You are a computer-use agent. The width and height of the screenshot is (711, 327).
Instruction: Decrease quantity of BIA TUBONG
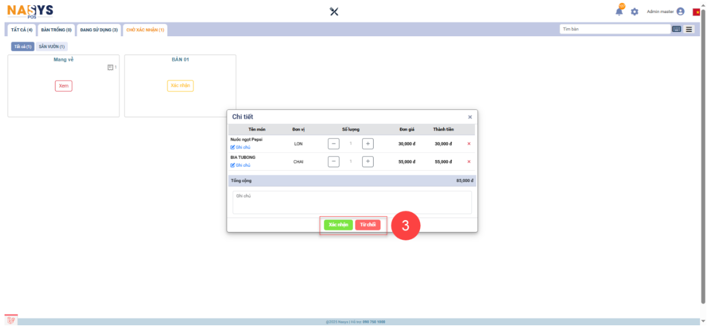click(334, 162)
